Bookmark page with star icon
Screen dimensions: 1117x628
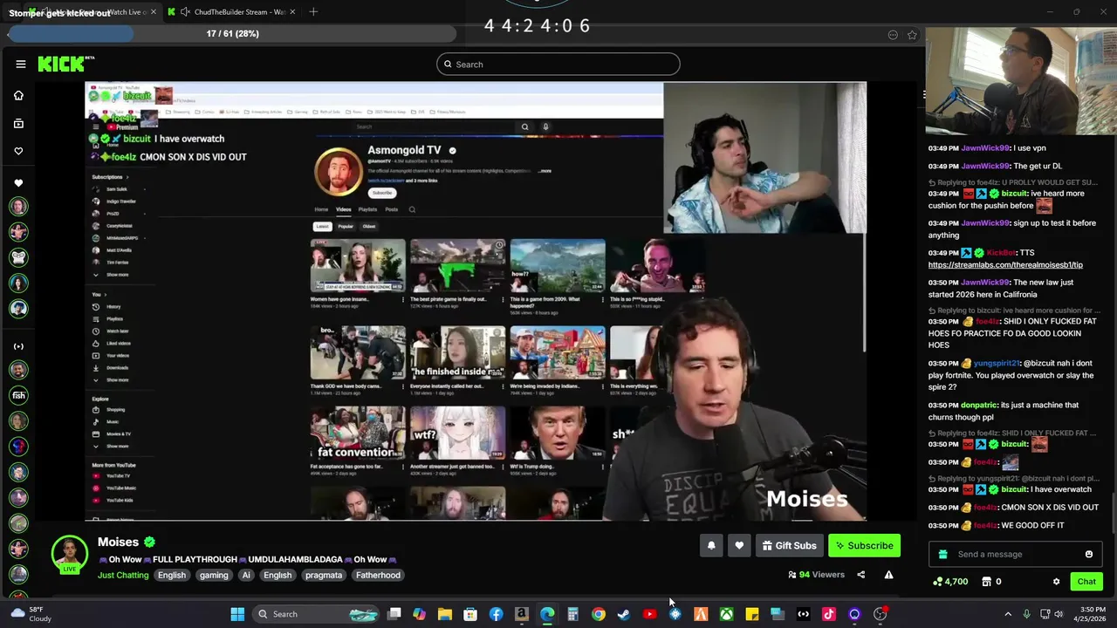click(912, 34)
